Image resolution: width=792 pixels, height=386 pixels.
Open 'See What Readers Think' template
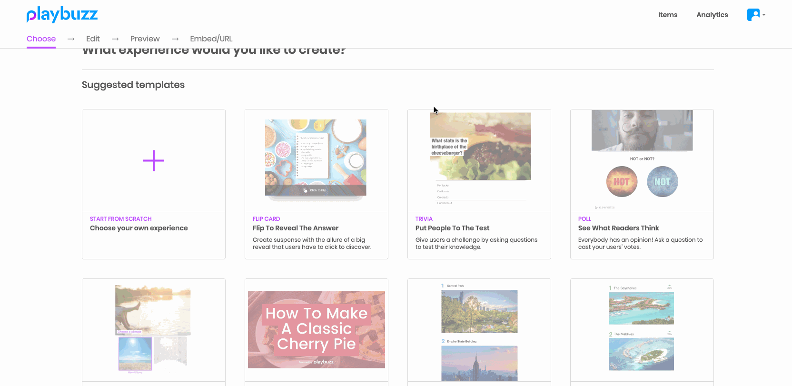(619, 228)
